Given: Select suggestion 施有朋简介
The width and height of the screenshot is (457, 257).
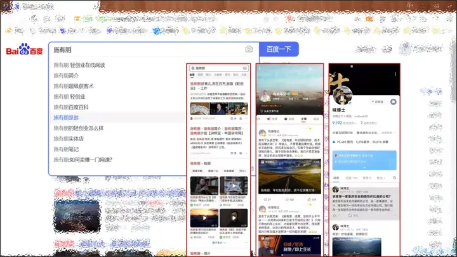Looking at the screenshot, I should tap(66, 75).
